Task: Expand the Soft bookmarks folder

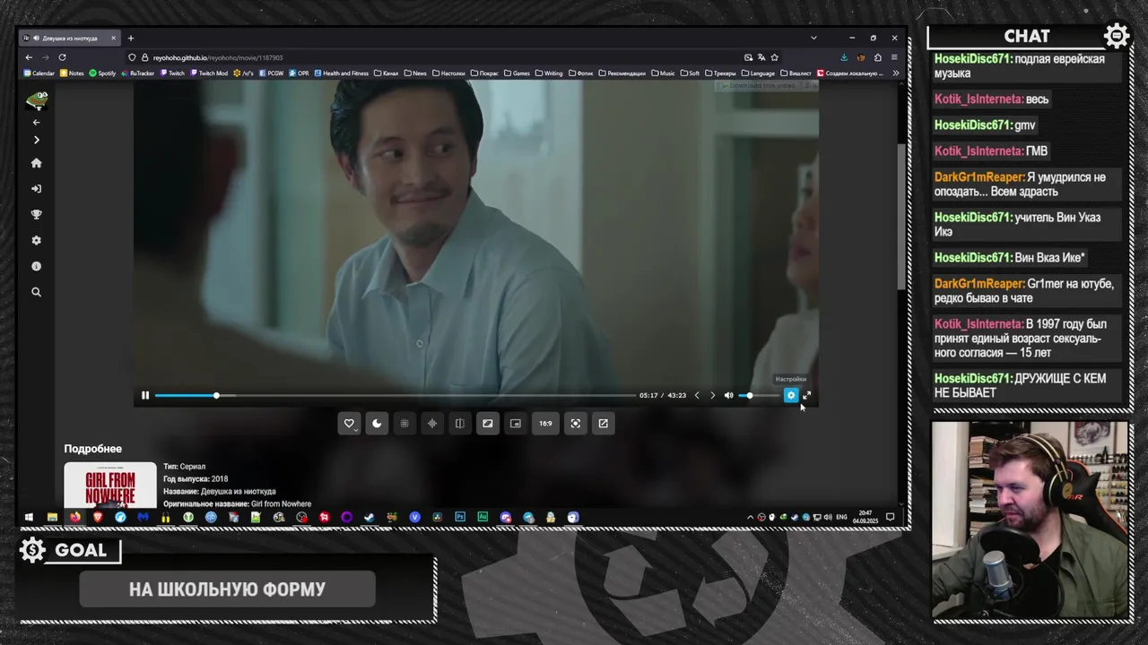Action: coord(690,73)
